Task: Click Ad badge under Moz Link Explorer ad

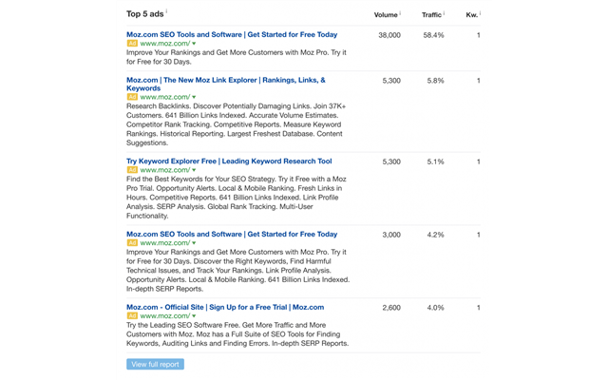Action: (x=132, y=97)
